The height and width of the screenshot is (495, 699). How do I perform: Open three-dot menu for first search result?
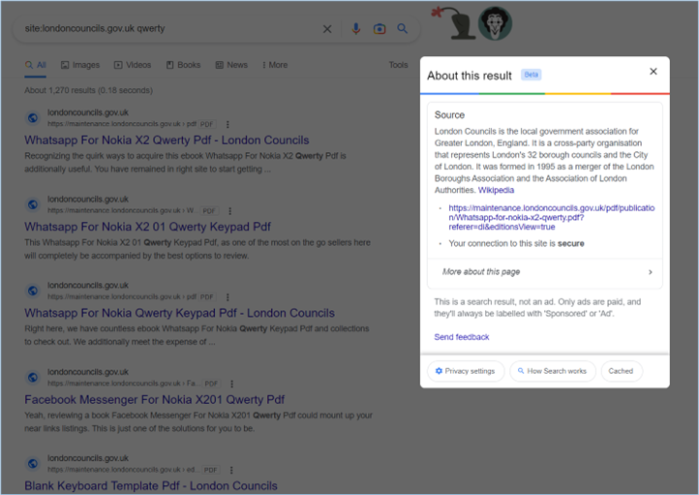tap(228, 124)
